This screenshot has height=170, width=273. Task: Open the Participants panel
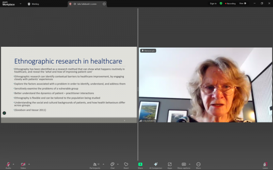pyautogui.click(x=95, y=164)
